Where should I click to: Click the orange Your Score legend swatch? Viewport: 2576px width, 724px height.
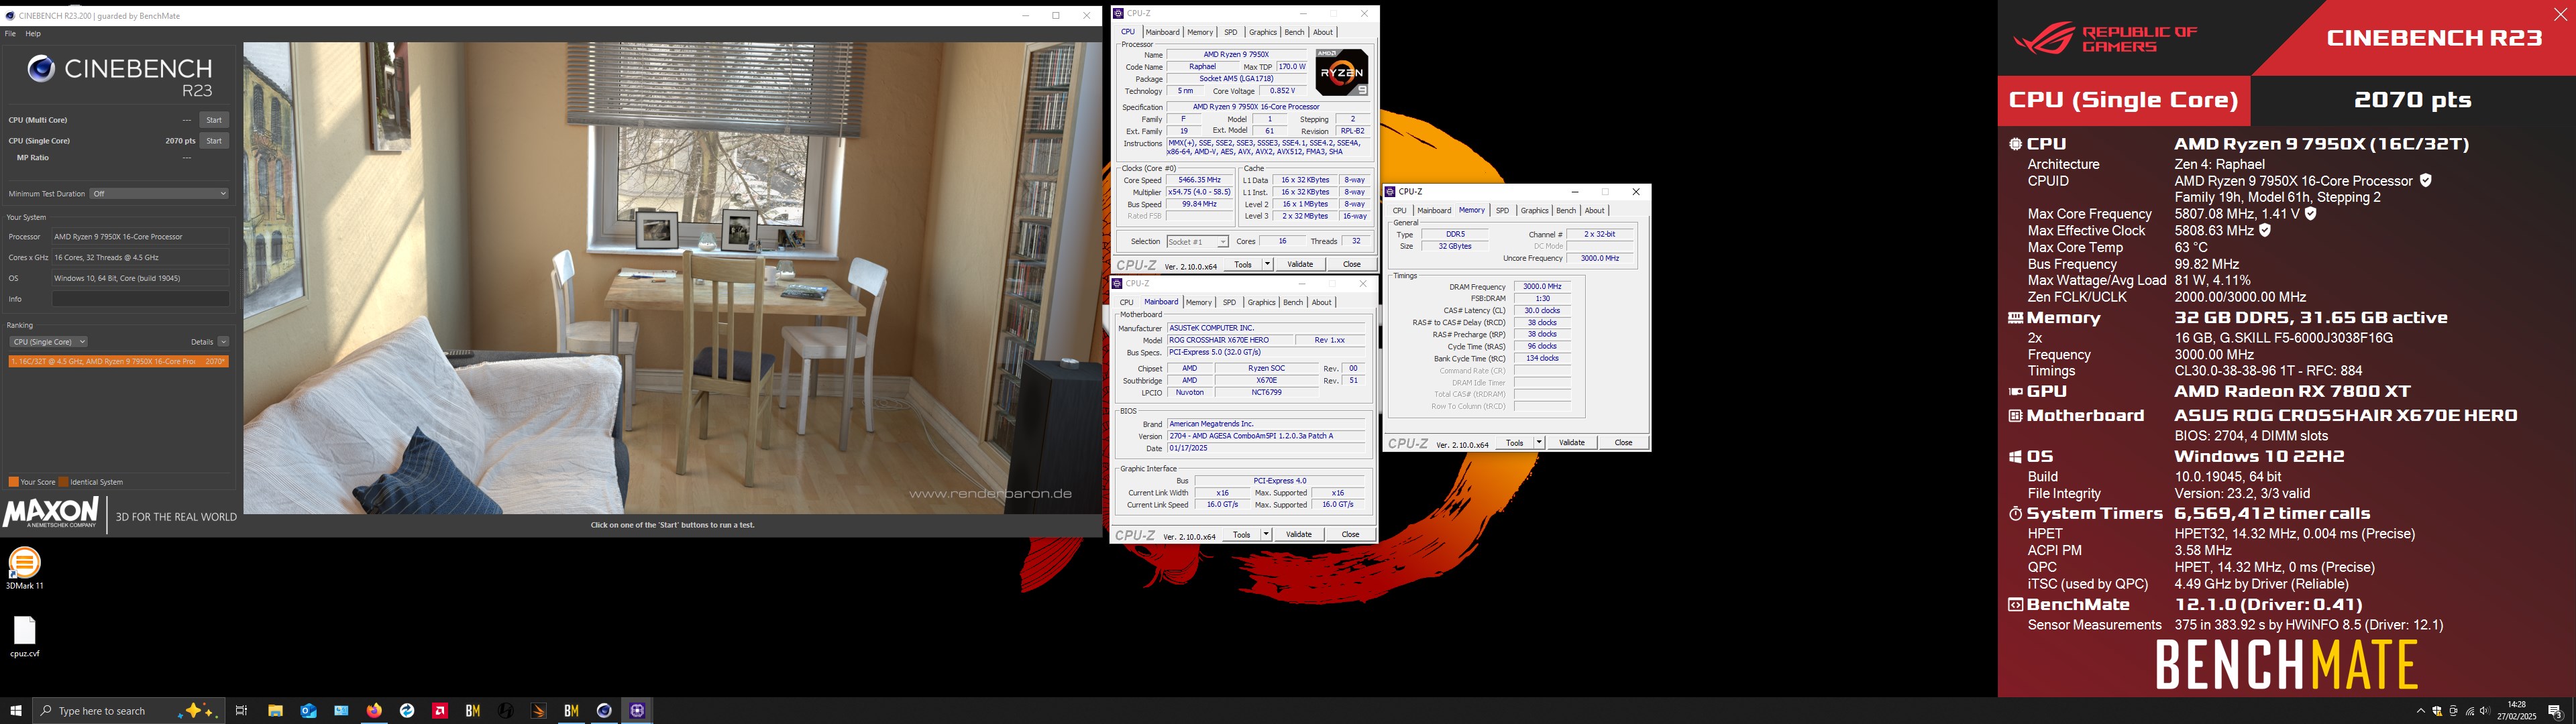13,482
